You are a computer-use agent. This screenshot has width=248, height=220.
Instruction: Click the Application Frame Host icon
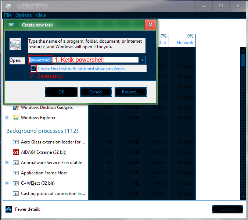pyautogui.click(x=16, y=173)
